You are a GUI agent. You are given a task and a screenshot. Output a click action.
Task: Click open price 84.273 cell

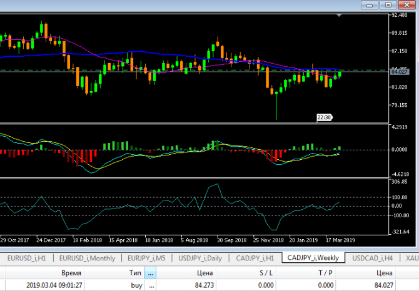click(204, 285)
